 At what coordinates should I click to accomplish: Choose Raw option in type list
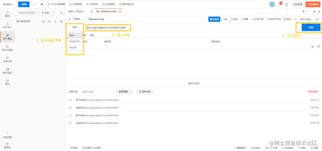75,35
